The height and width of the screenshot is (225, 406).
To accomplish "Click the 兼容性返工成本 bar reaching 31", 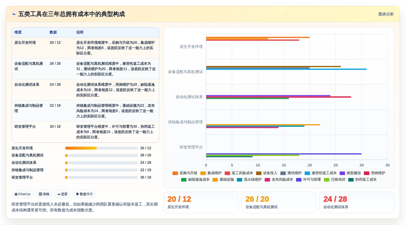I will coord(286,69).
